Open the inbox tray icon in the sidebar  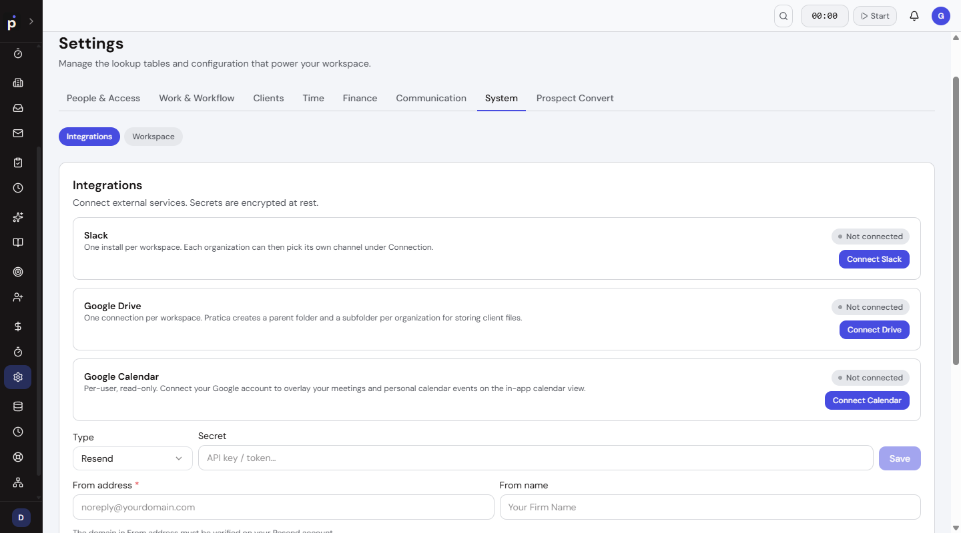[18, 108]
